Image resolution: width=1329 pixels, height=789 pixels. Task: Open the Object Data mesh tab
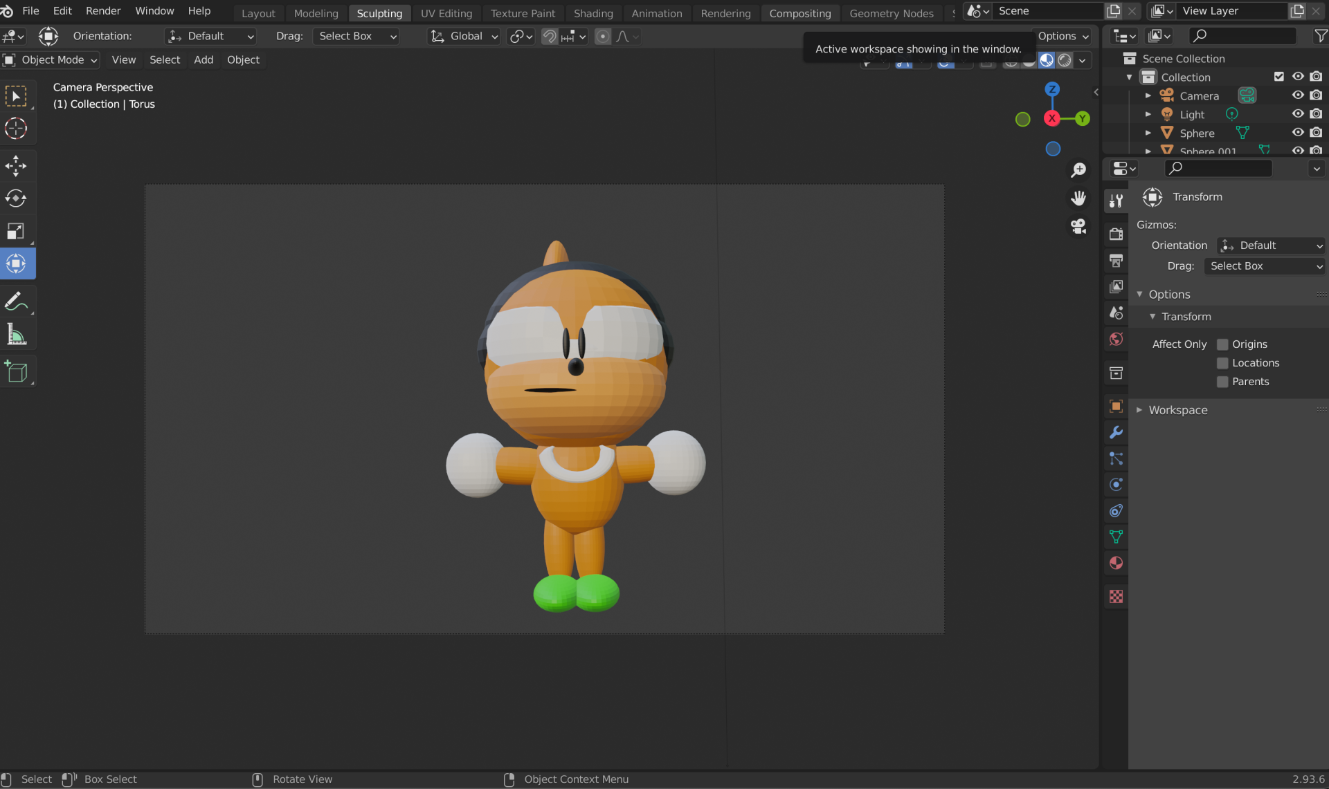[x=1116, y=537]
